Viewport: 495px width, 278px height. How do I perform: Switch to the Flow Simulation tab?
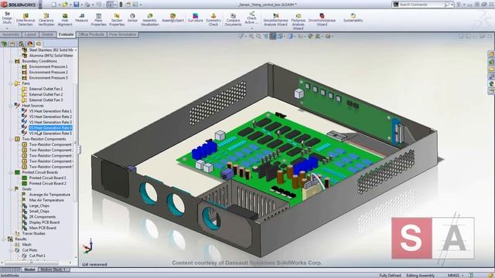click(x=123, y=34)
